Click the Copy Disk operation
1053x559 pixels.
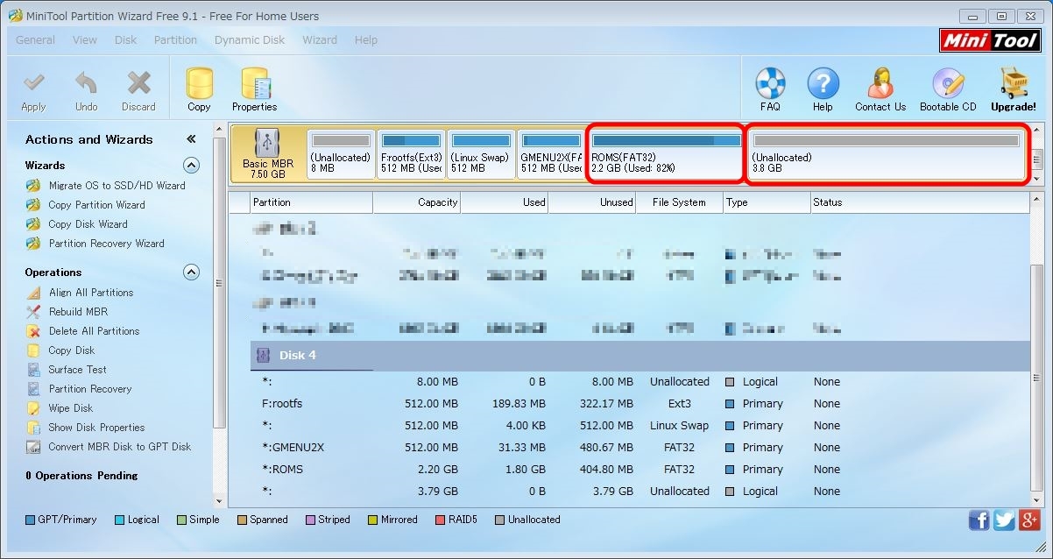pyautogui.click(x=72, y=350)
